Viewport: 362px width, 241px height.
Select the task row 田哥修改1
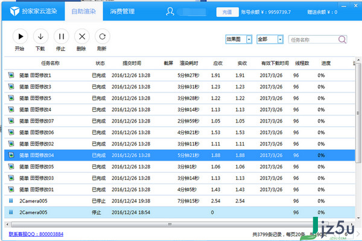click(179, 76)
